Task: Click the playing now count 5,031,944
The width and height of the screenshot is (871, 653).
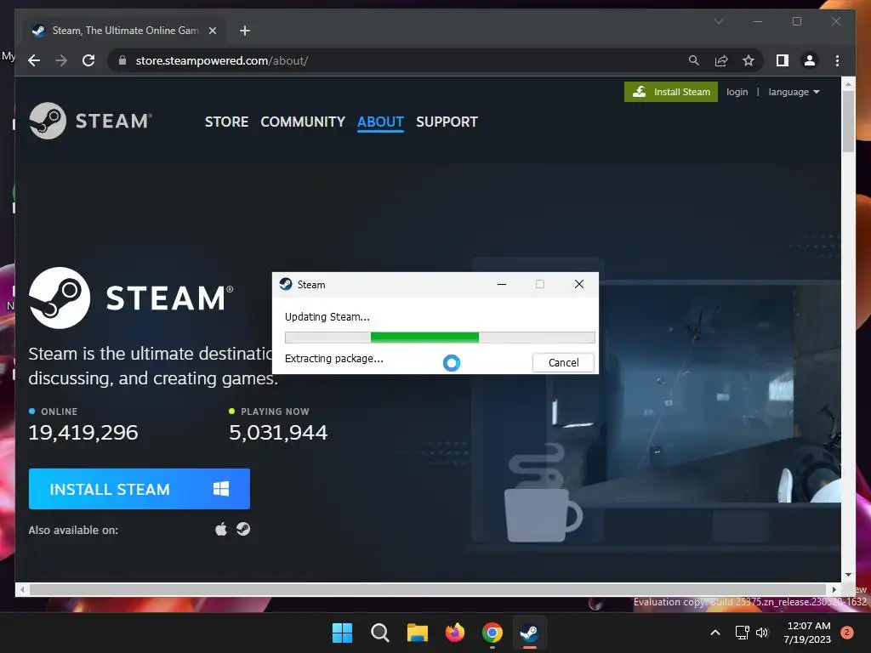Action: pyautogui.click(x=278, y=433)
